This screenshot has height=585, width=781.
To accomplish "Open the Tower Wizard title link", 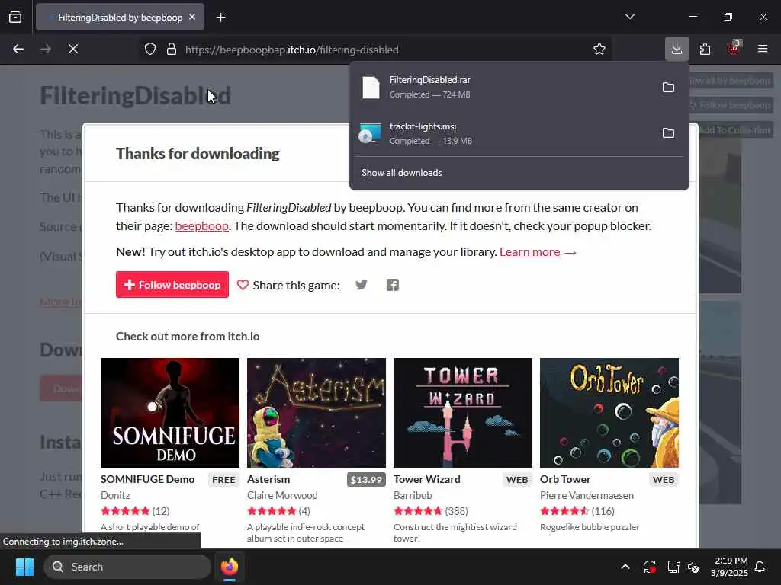I will (x=427, y=479).
